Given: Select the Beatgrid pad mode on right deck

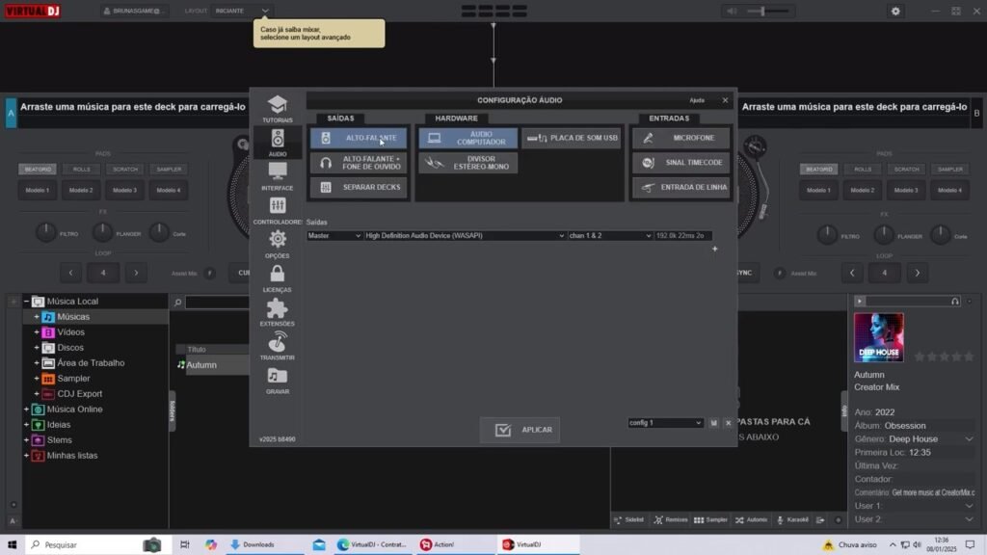Looking at the screenshot, I should click(x=819, y=170).
